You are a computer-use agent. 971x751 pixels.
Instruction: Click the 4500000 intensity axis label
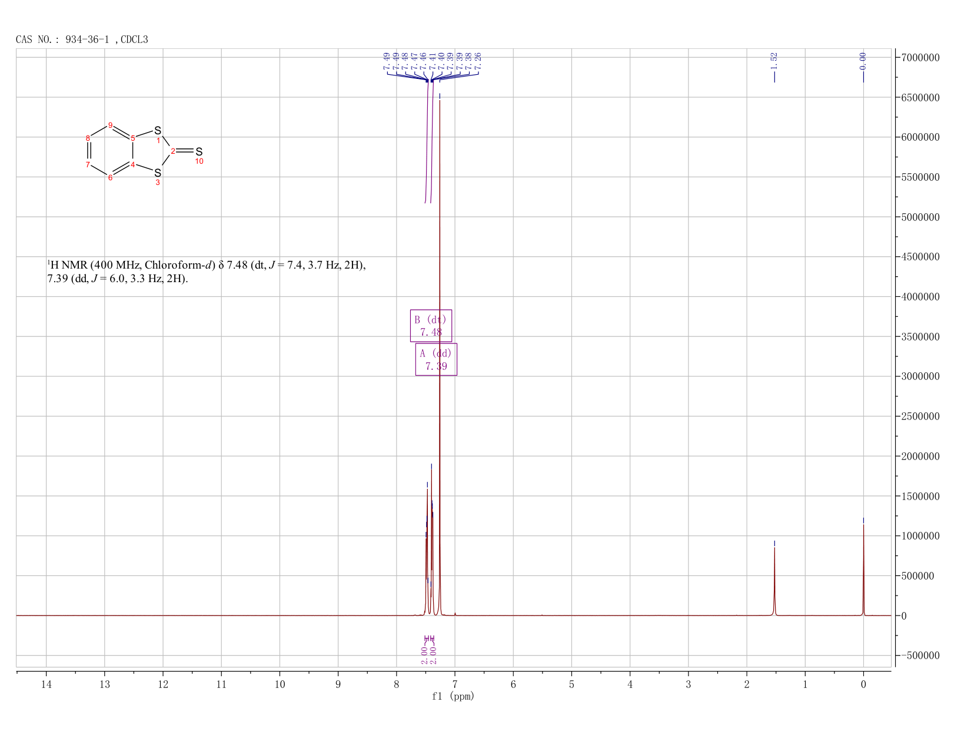pos(920,257)
